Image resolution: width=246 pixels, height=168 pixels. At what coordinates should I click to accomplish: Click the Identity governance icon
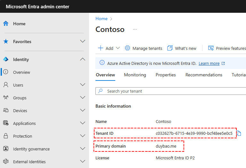pyautogui.click(x=6, y=149)
